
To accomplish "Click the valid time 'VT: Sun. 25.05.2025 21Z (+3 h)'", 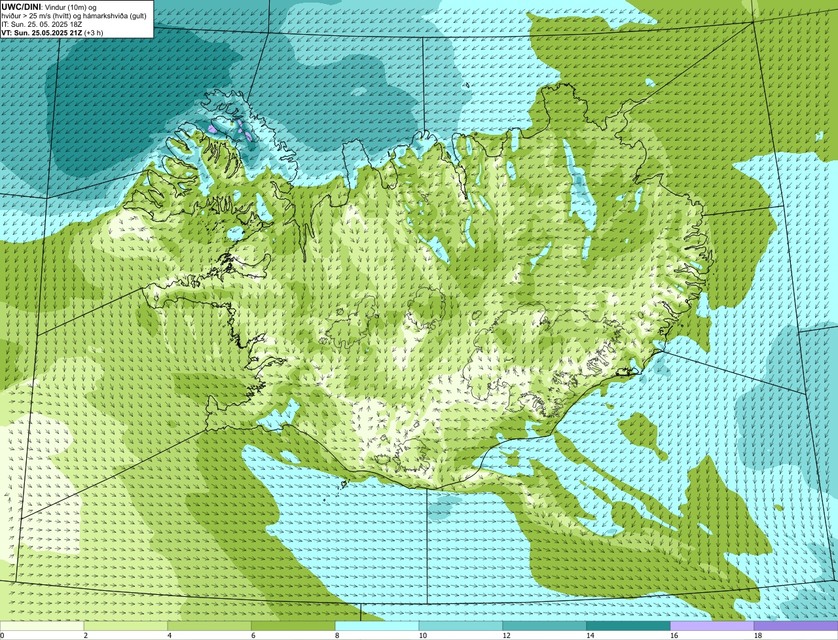I will click(52, 32).
